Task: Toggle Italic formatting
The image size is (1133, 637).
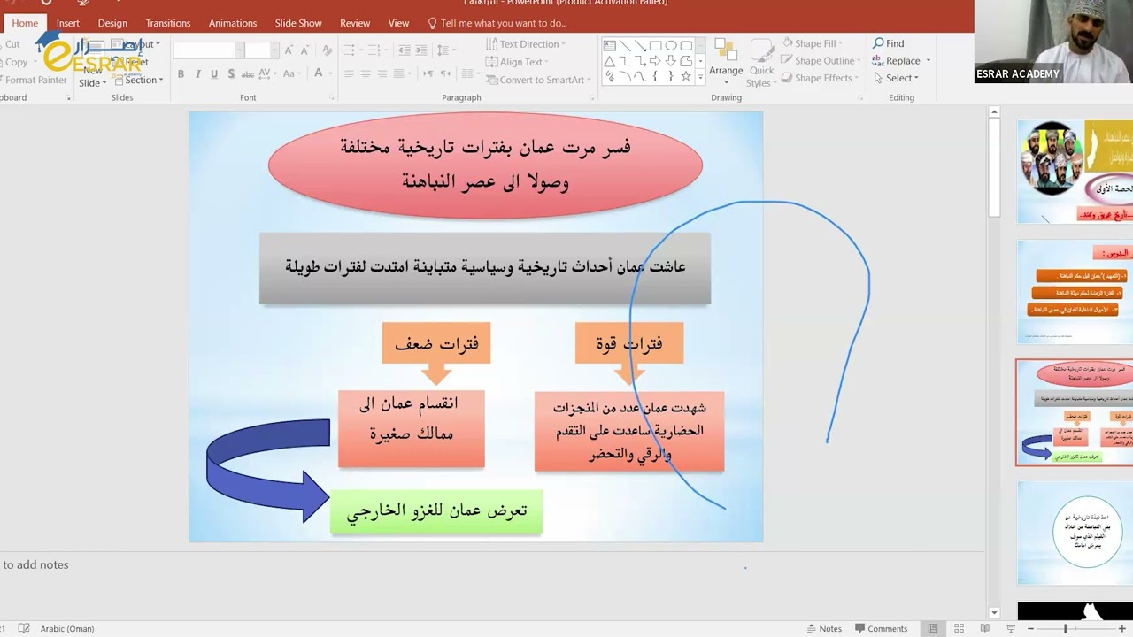Action: click(x=197, y=74)
